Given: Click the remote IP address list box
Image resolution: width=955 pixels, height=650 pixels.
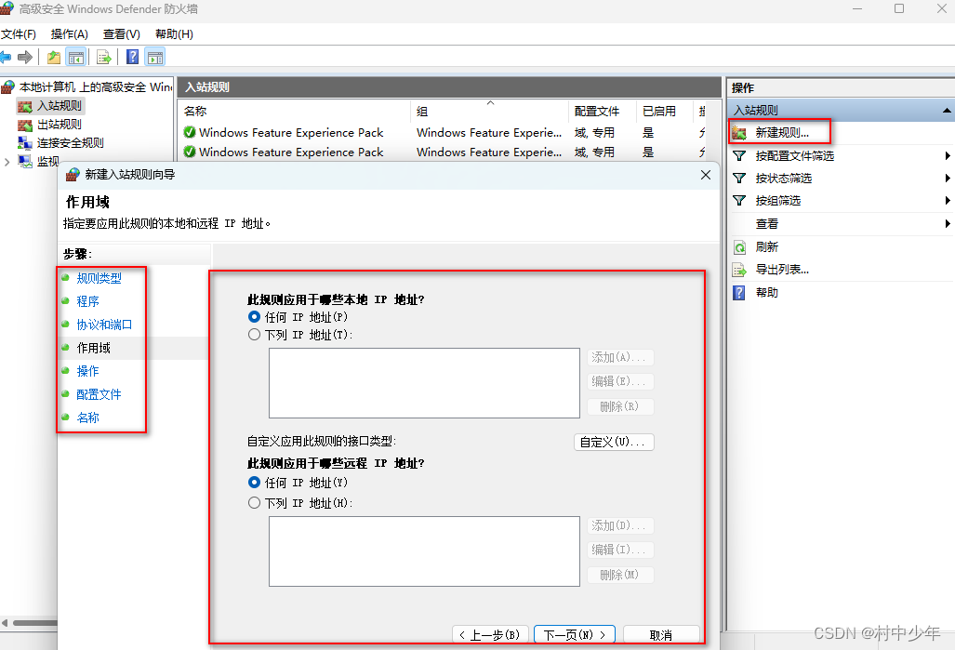Looking at the screenshot, I should pyautogui.click(x=425, y=551).
